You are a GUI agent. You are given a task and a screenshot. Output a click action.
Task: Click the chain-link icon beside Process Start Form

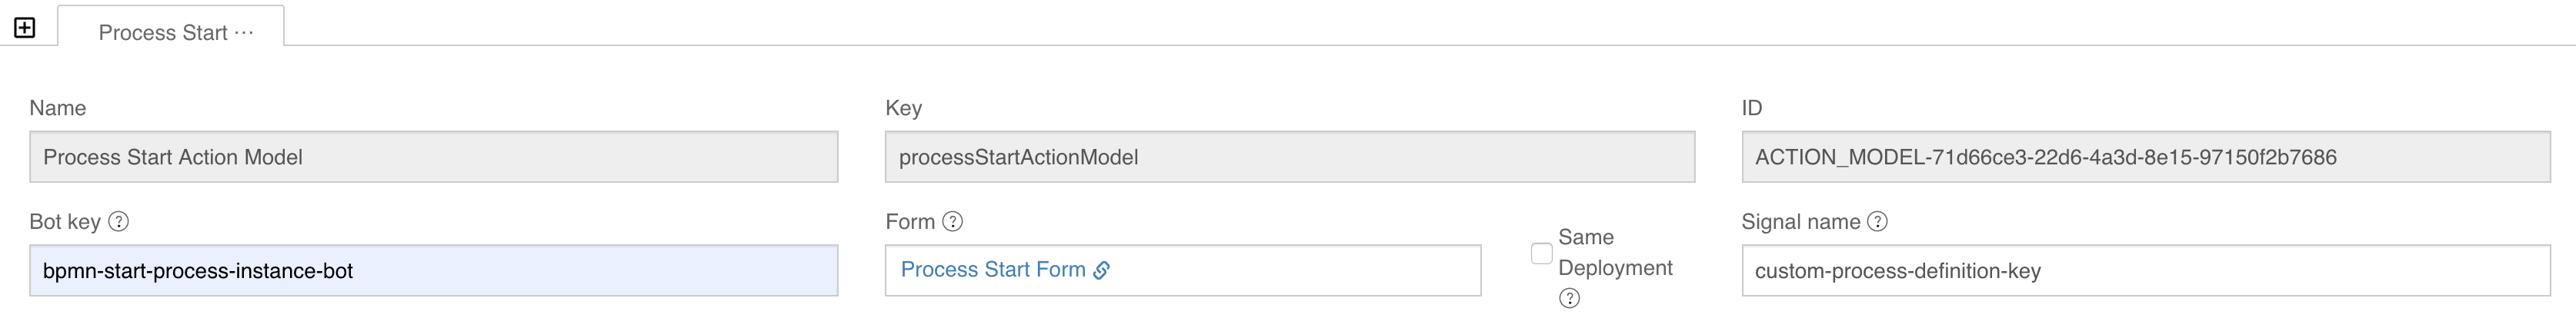click(1101, 270)
